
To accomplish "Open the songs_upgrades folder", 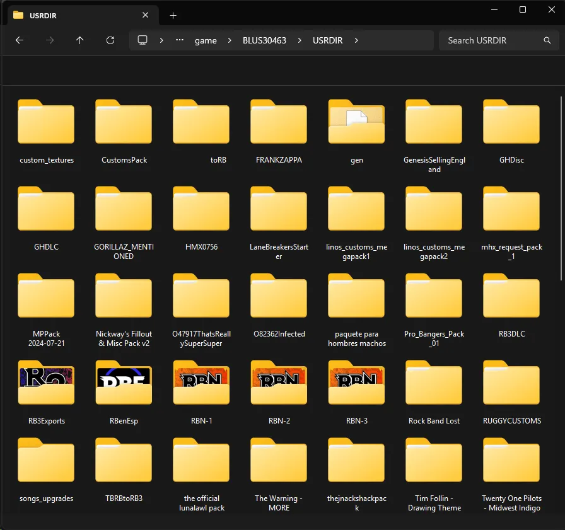I will (x=46, y=461).
